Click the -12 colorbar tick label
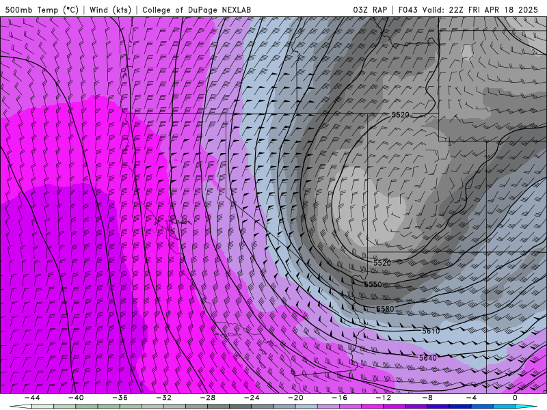The image size is (547, 410). click(384, 398)
